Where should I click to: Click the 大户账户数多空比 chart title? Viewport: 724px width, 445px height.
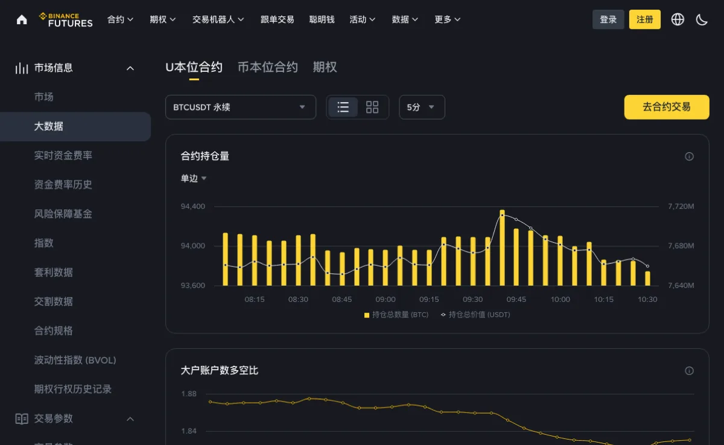(220, 371)
